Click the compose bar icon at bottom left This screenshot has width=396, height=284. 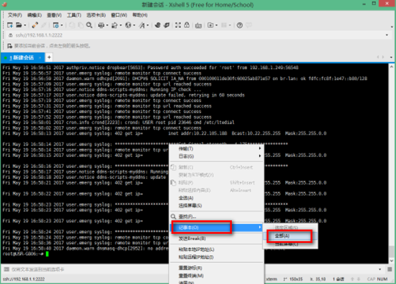pos(6,270)
